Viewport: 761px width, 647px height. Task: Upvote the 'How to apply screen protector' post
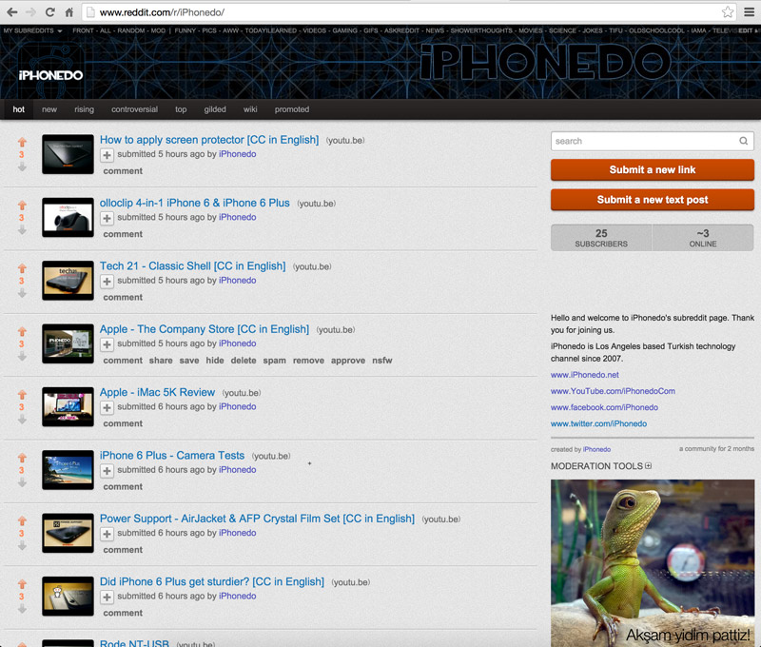22,142
